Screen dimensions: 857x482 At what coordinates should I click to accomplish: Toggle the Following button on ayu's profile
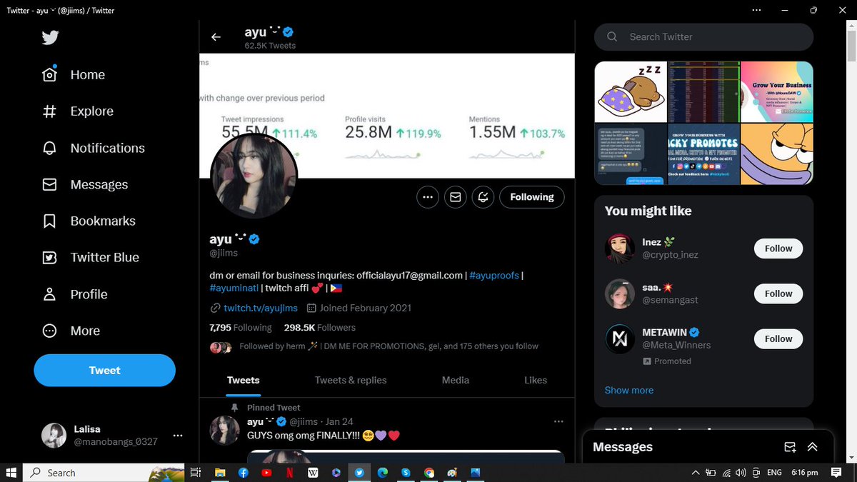point(532,197)
